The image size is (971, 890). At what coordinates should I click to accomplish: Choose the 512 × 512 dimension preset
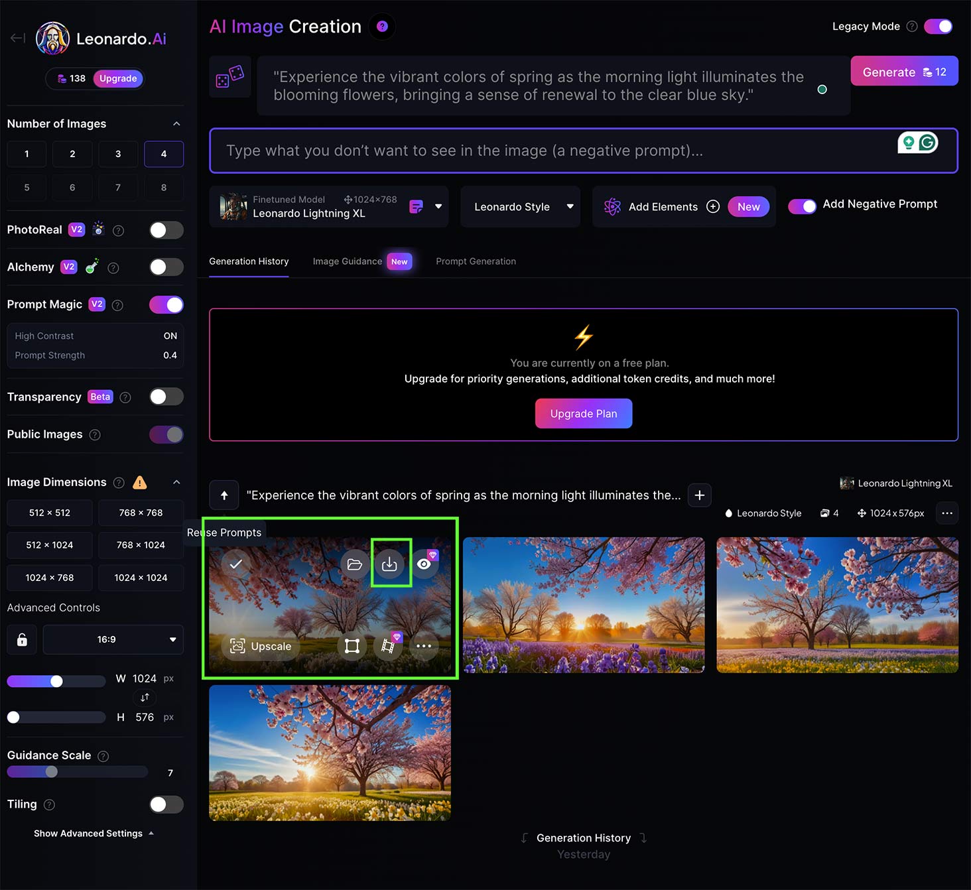point(50,513)
